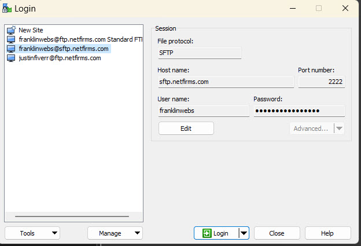Image resolution: width=361 pixels, height=246 pixels.
Task: Click the green Login arrow icon
Action: [207, 233]
